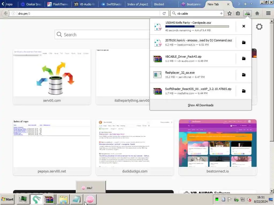This screenshot has width=274, height=205.
Task: Show All Downloads
Action: point(200,105)
